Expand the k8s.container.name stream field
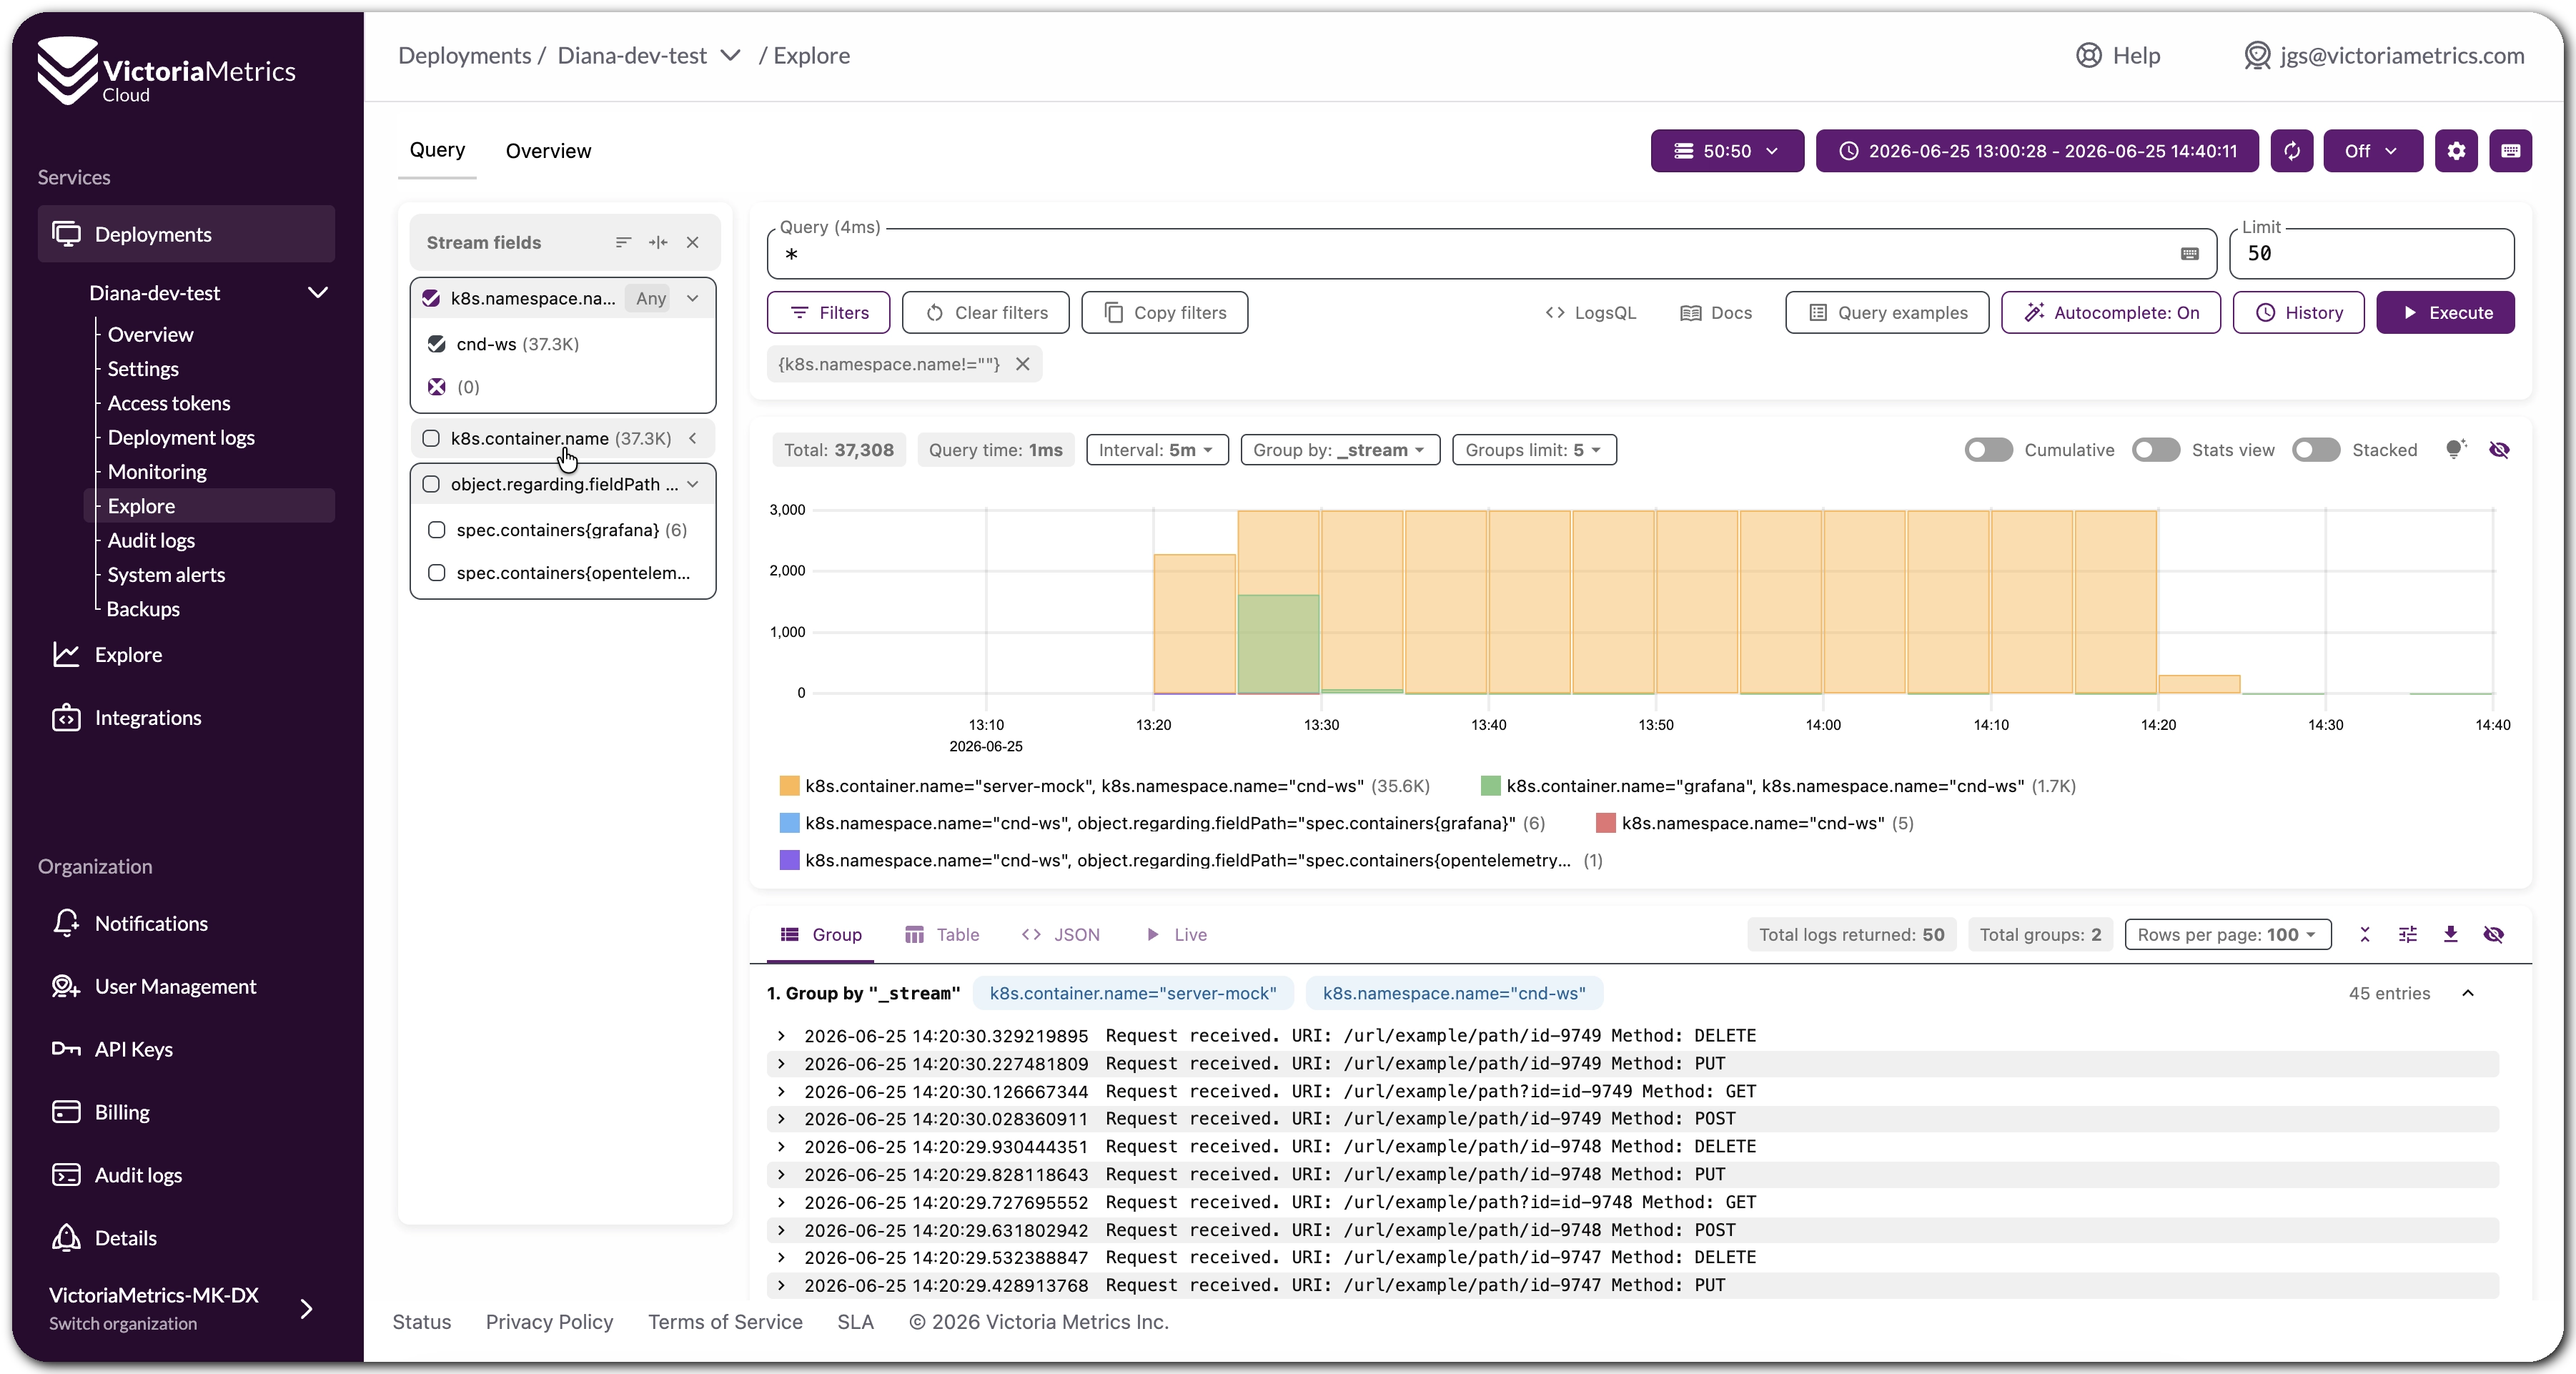Screen dimensions: 2576x1374 point(692,438)
